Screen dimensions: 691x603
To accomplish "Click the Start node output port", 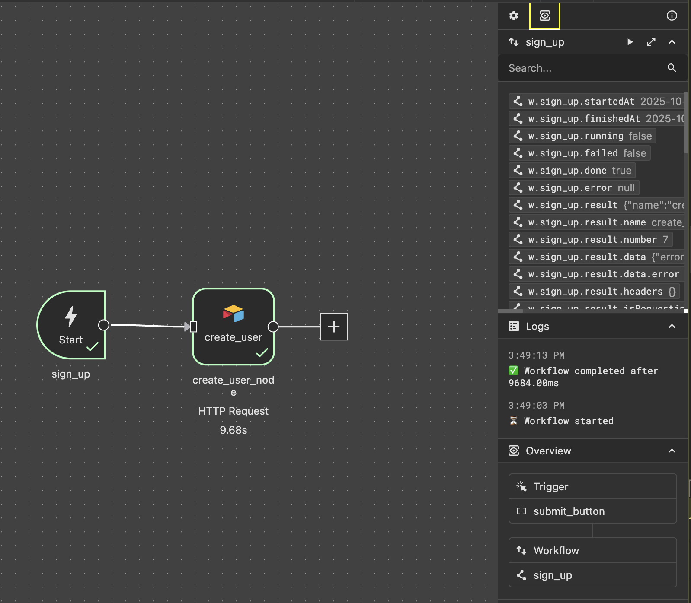I will coord(104,325).
